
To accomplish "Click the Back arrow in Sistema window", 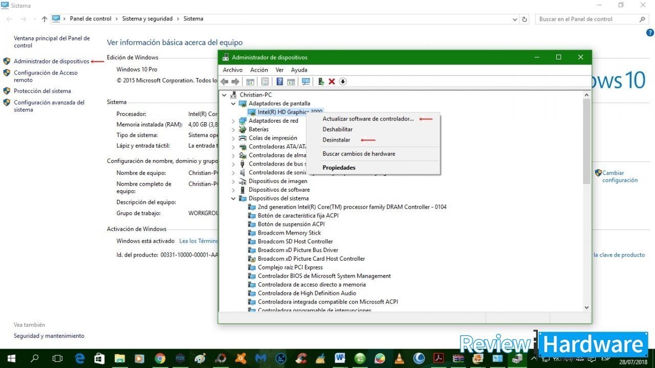I will pyautogui.click(x=9, y=19).
